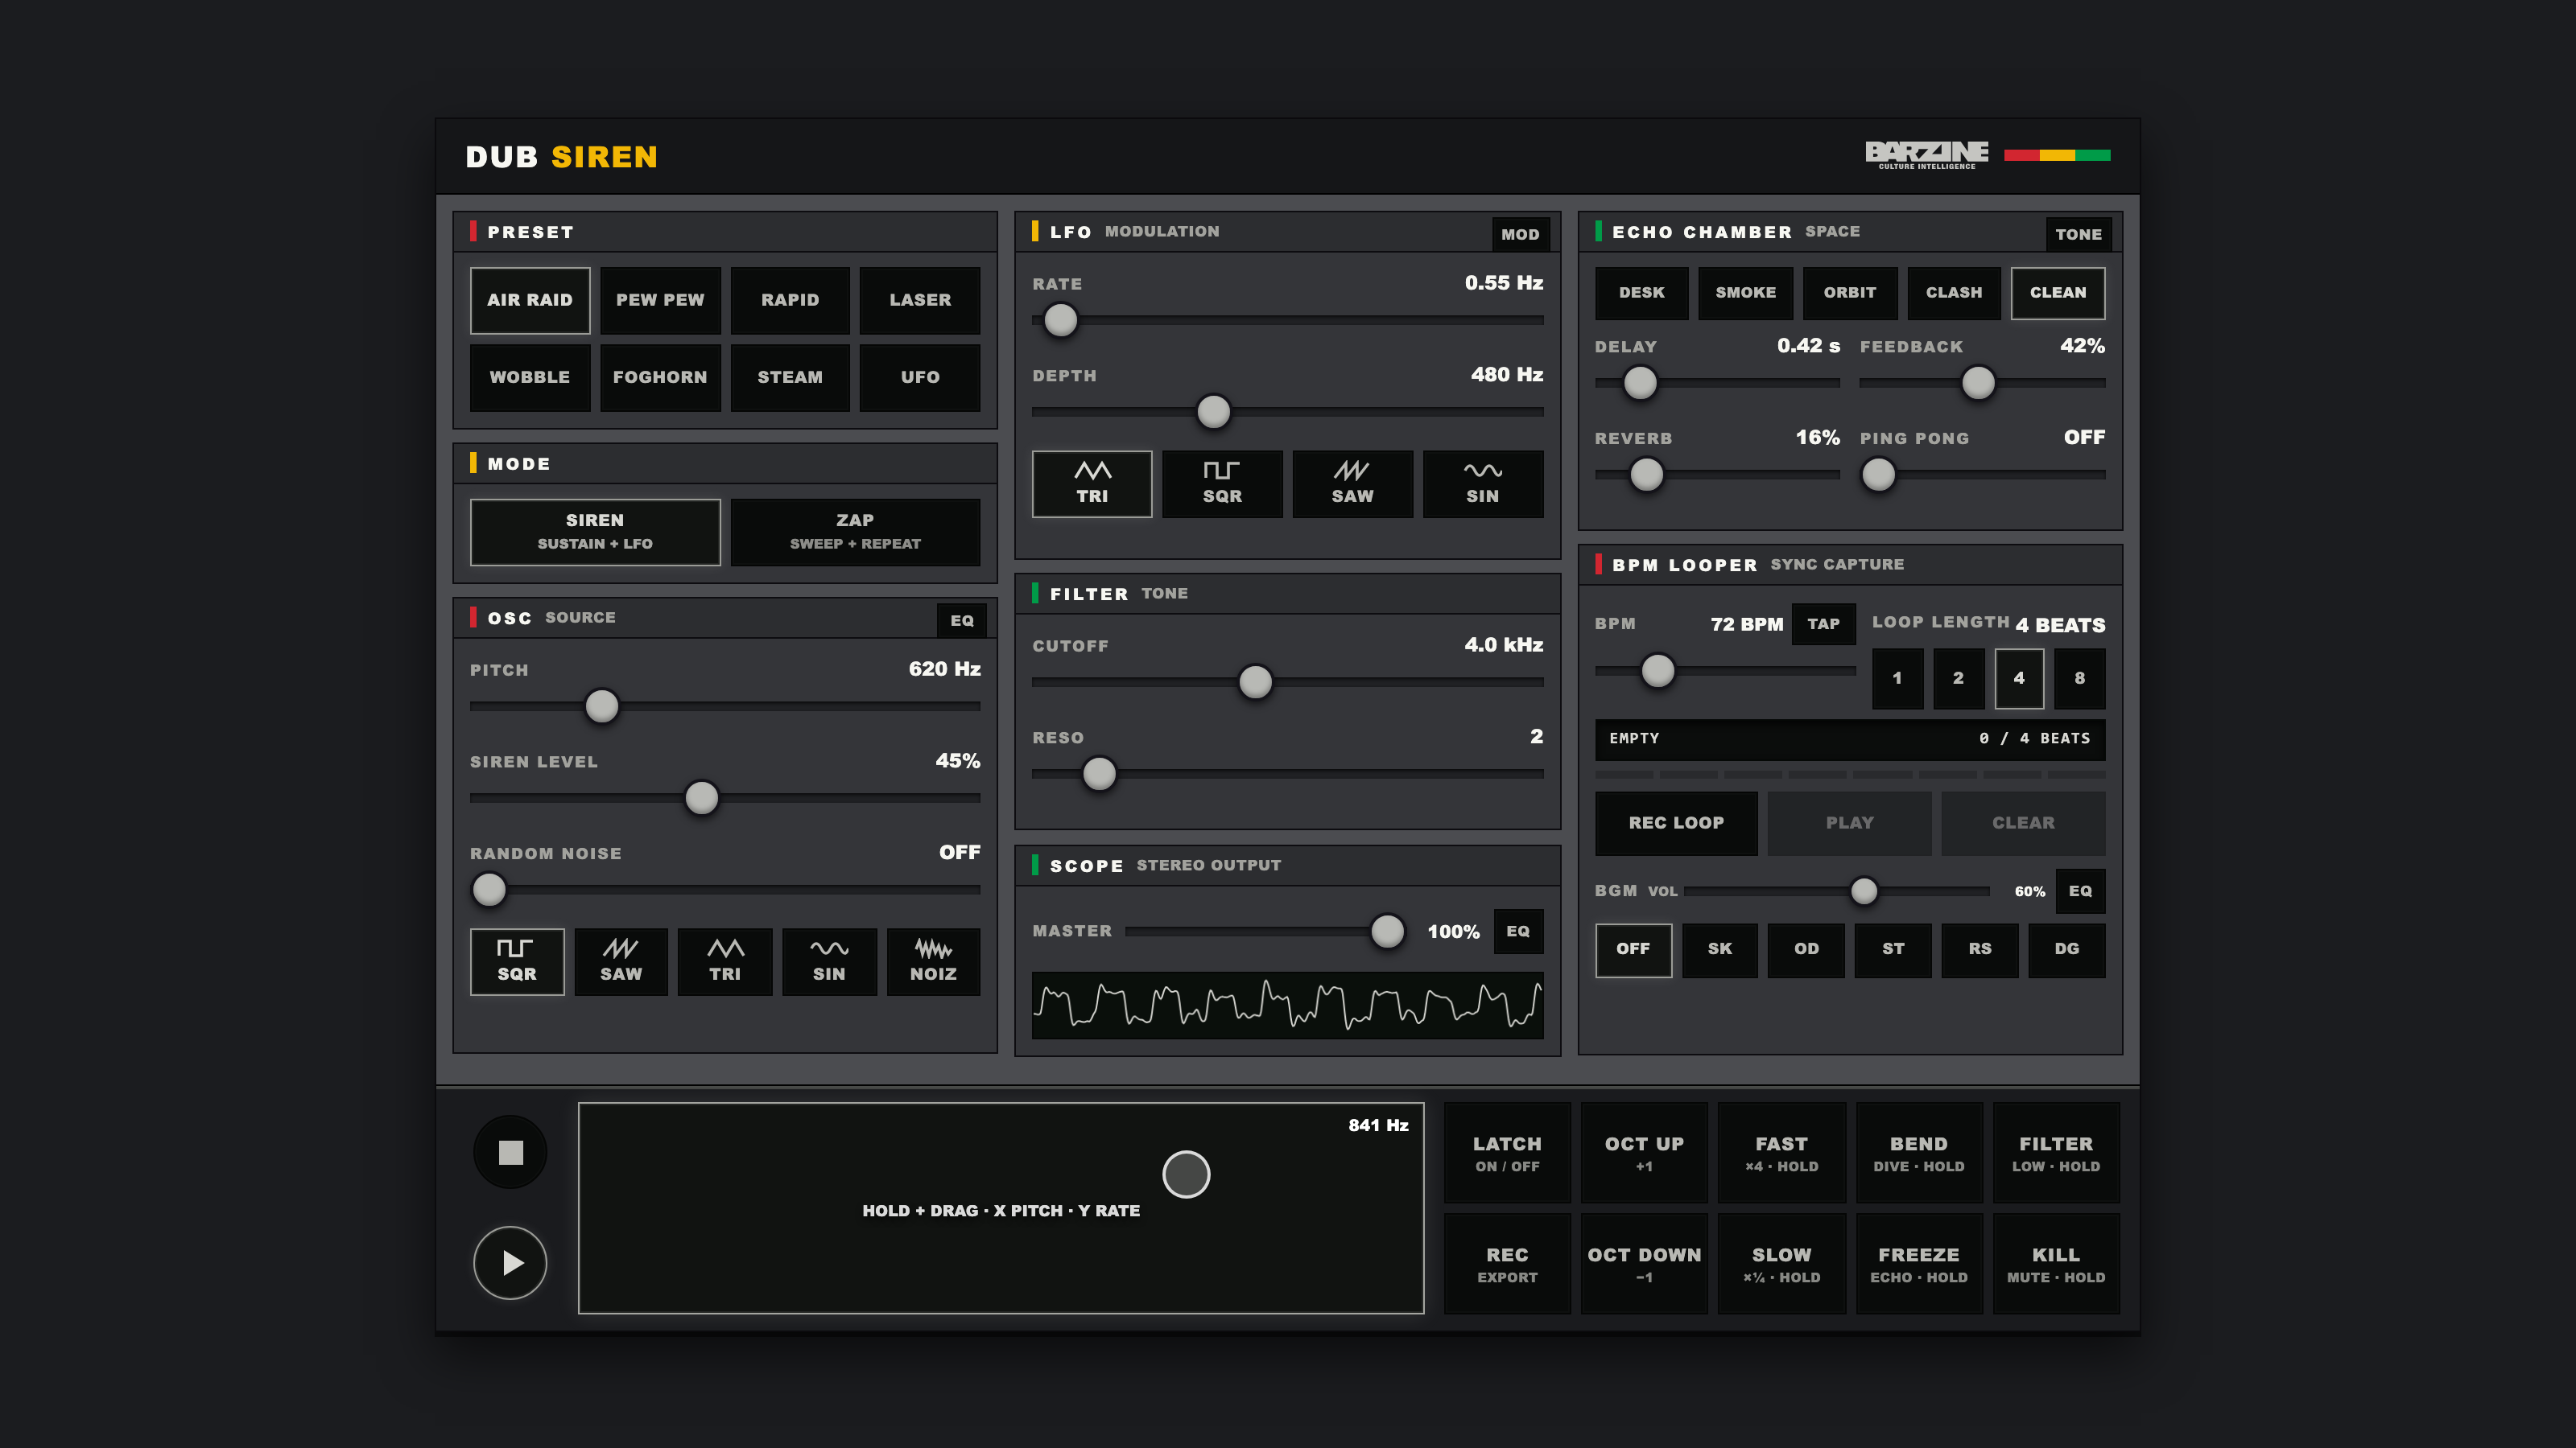Screen dimensions: 2576x1448
Task: Hit the FREEZE echo hold pad
Action: (x=1919, y=1263)
